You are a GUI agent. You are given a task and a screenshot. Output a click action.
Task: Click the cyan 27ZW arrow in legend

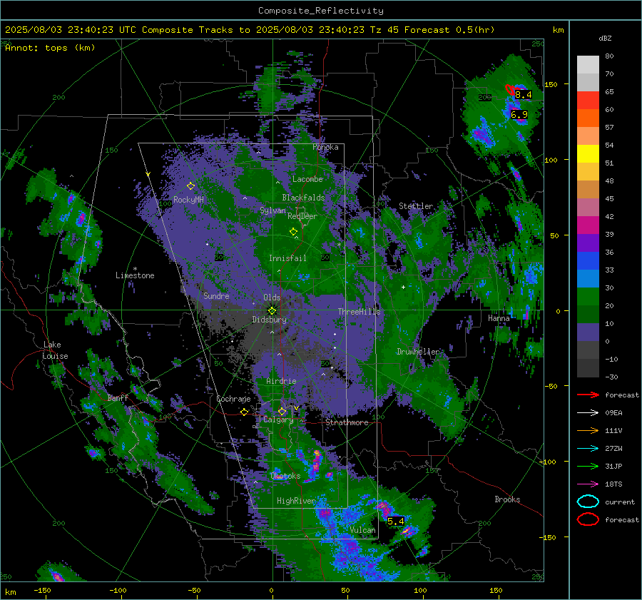click(588, 449)
